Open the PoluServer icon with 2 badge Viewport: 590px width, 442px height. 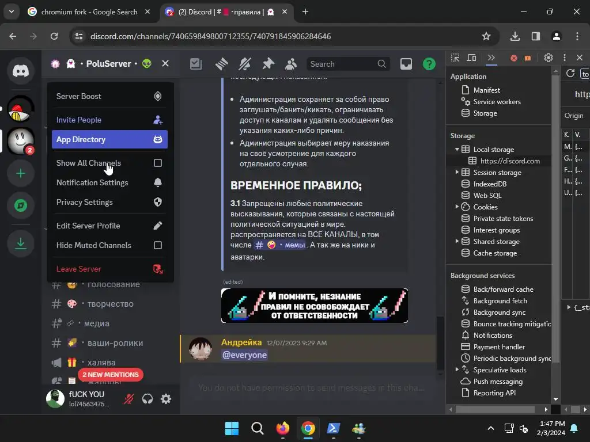[x=21, y=141]
